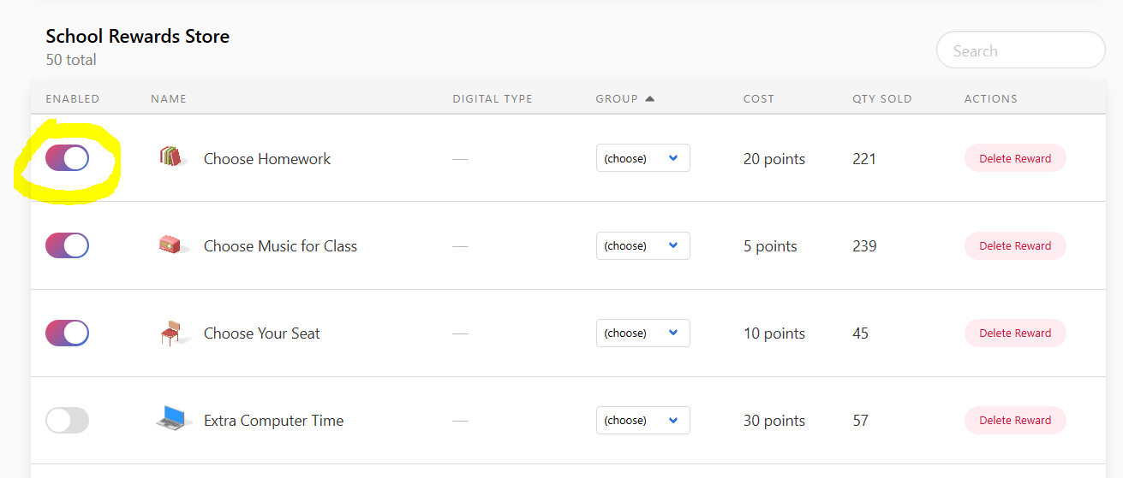
Task: Open group selector for Choose Your Seat
Action: 642,333
